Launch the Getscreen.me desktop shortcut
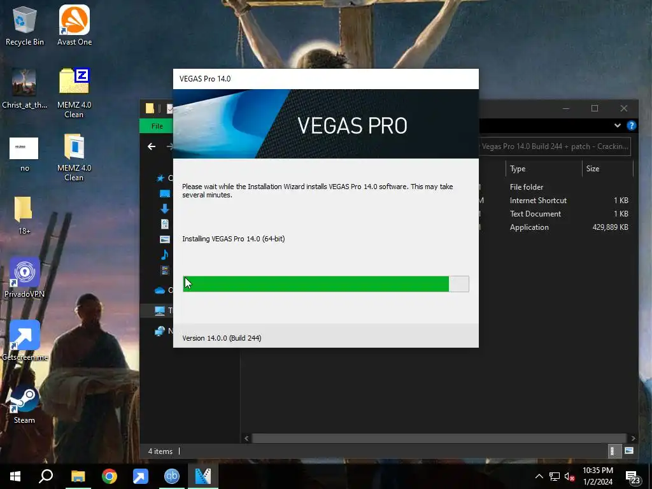This screenshot has height=489, width=652. coord(25,340)
